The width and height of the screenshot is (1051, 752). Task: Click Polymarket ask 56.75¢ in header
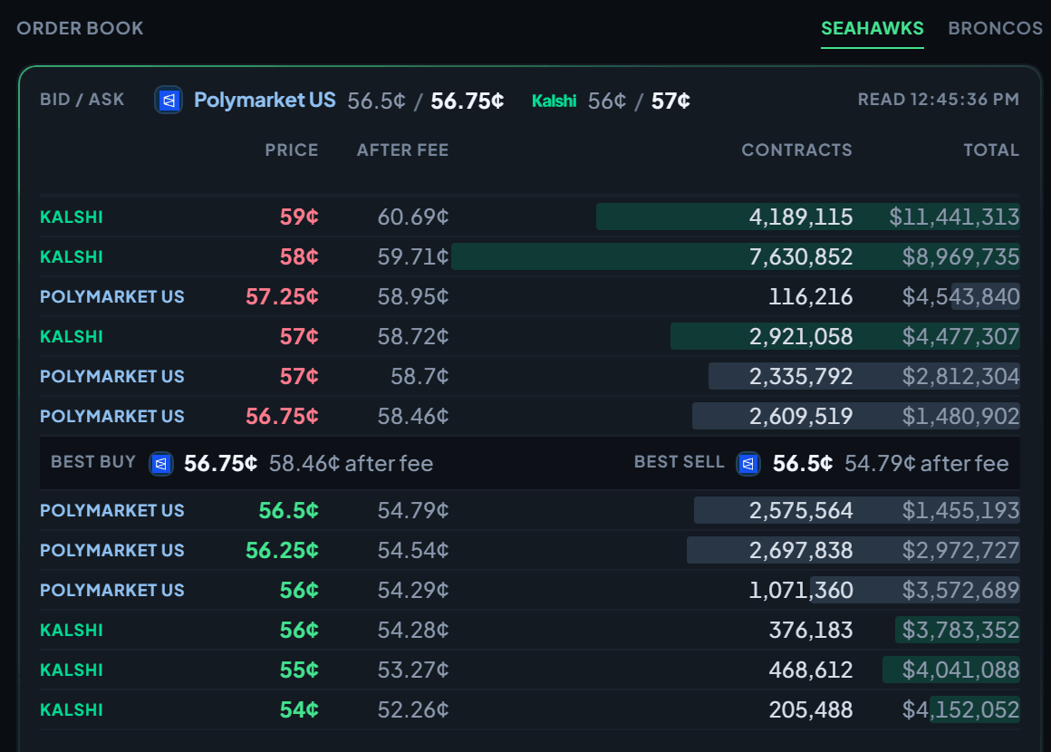[x=468, y=101]
